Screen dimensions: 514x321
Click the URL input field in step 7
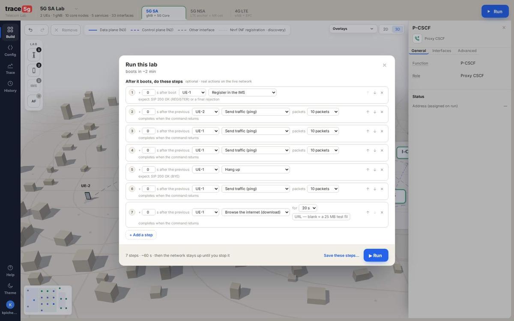(x=321, y=217)
